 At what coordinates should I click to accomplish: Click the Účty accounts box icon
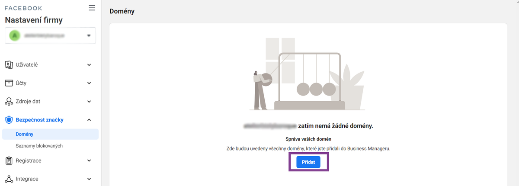point(9,83)
